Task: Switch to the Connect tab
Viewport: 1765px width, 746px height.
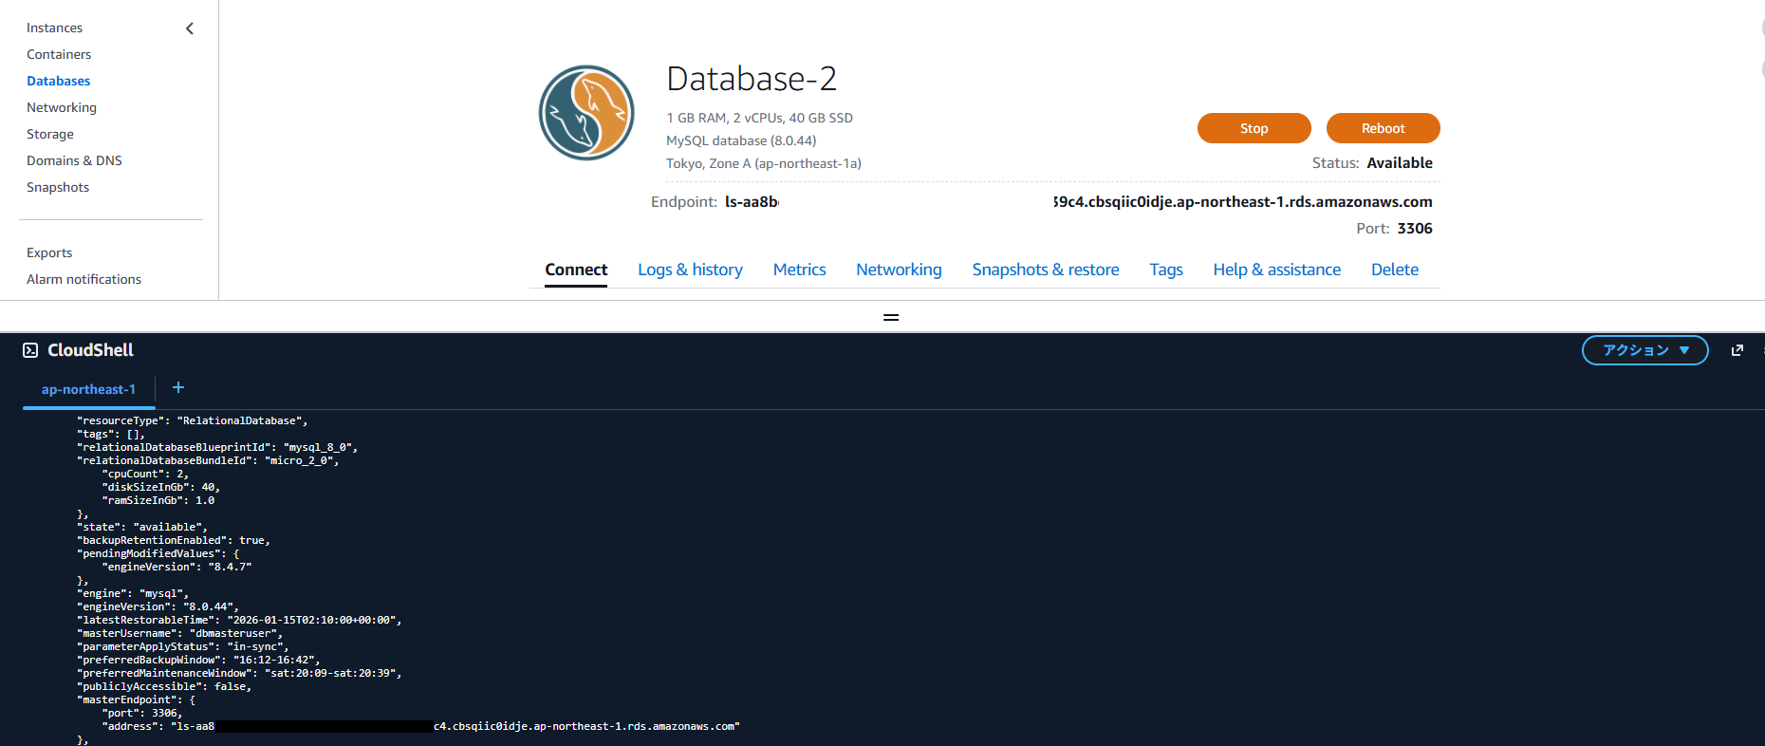Action: click(576, 270)
